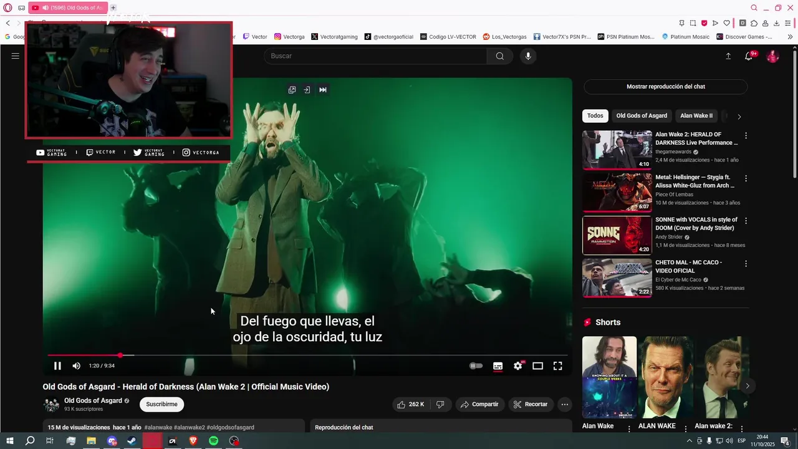
Task: Open the Codigo LV-VECTOR bookmark
Action: point(448,37)
